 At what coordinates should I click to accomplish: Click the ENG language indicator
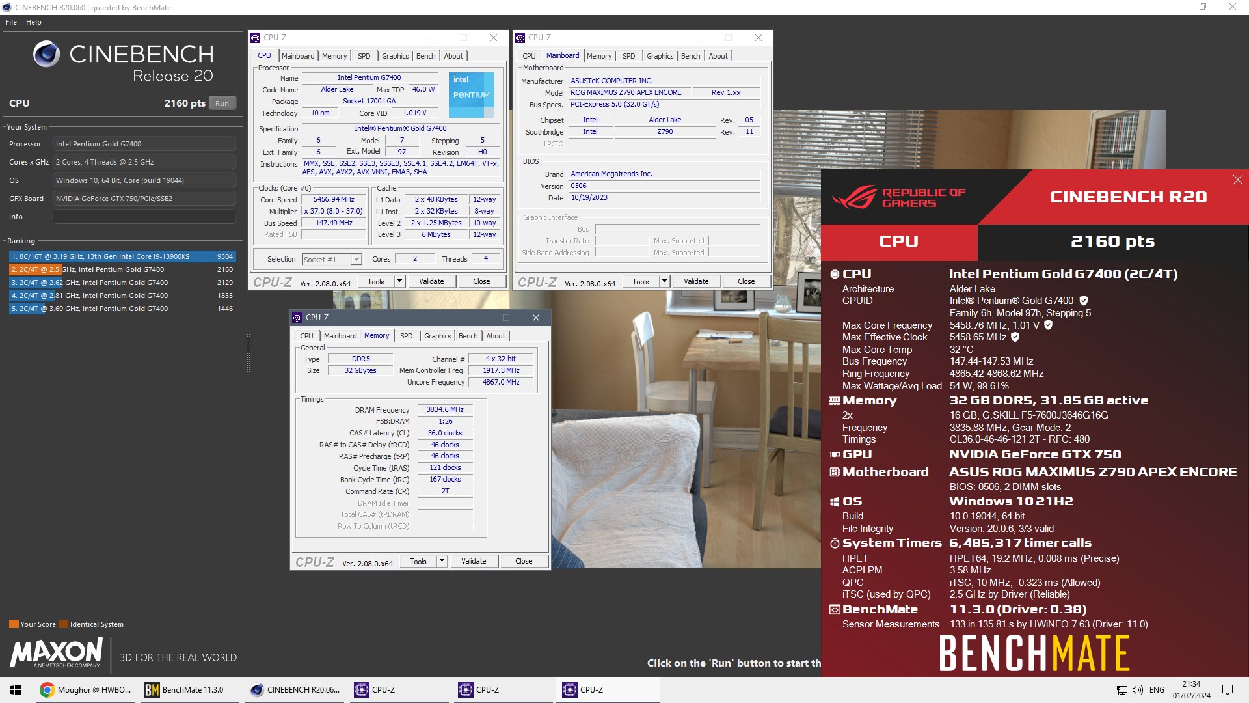tap(1157, 690)
